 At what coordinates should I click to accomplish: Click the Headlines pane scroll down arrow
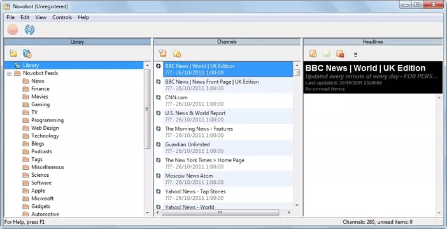coord(439,212)
